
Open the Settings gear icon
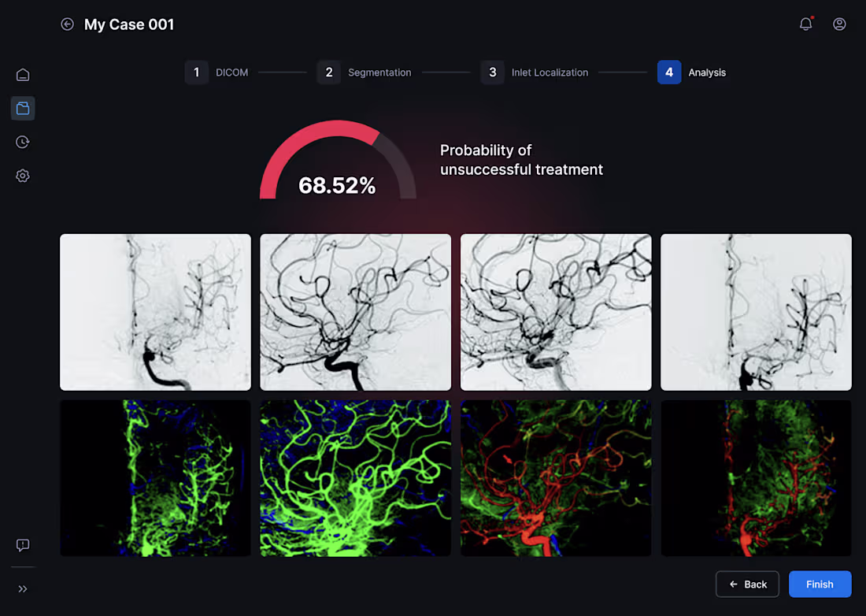pyautogui.click(x=22, y=176)
